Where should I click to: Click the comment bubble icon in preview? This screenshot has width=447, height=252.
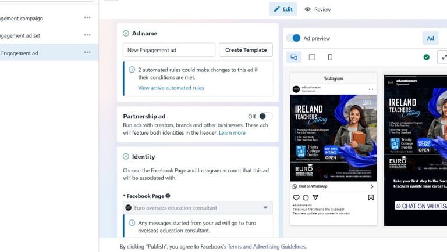pyautogui.click(x=306, y=197)
